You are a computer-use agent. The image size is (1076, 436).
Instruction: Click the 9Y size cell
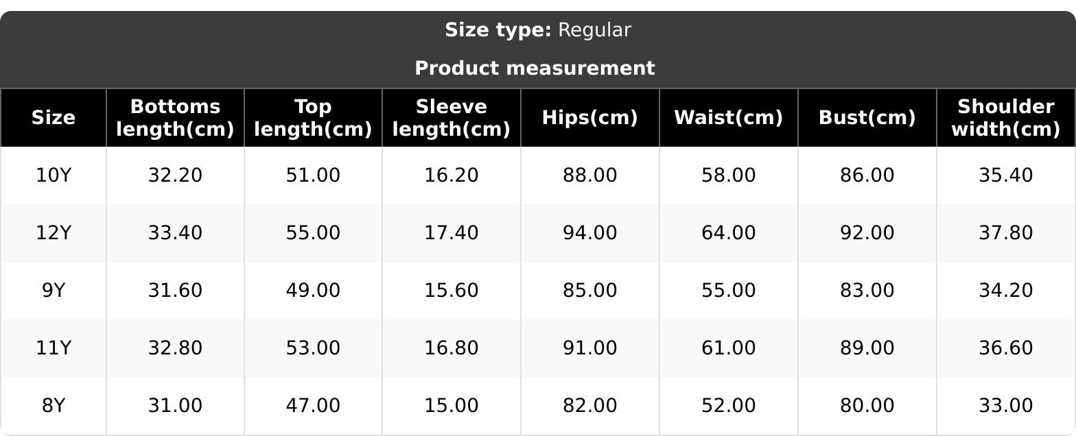tap(53, 291)
